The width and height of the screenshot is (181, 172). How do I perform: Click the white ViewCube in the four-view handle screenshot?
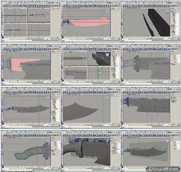pos(108,55)
